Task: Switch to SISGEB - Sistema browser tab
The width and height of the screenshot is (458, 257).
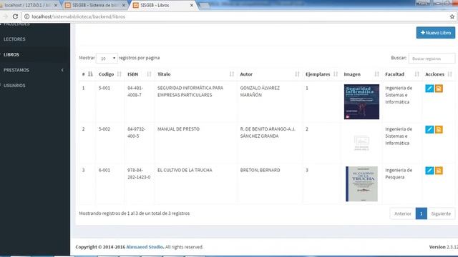Action: [95, 5]
